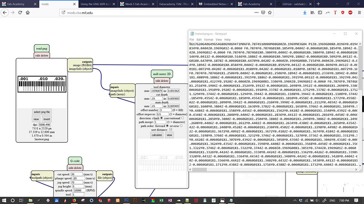The height and width of the screenshot is (204, 364).
Task: Click the cut speed field in G-code
Action: 77,175
